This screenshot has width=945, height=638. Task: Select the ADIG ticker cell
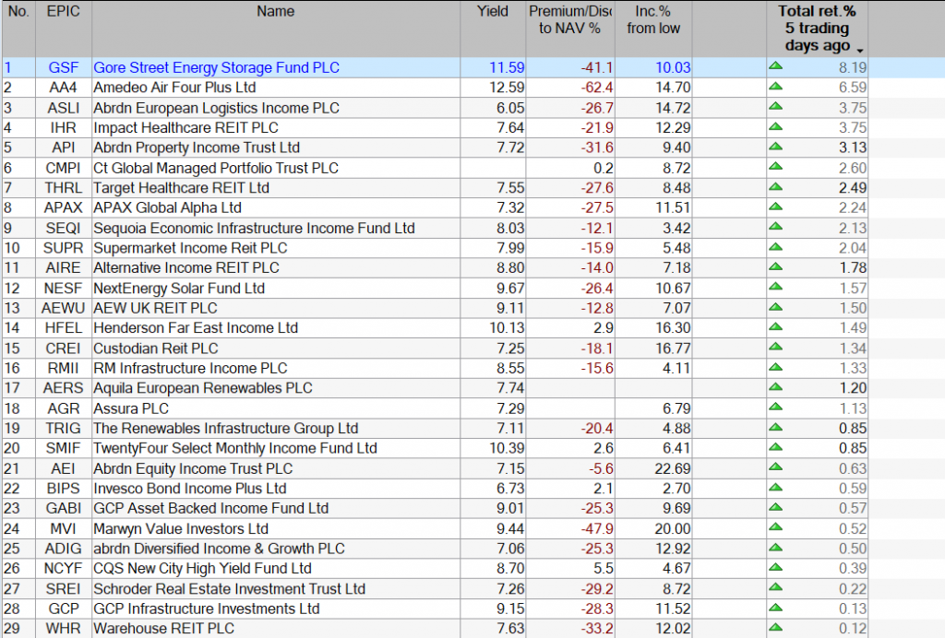pyautogui.click(x=64, y=549)
